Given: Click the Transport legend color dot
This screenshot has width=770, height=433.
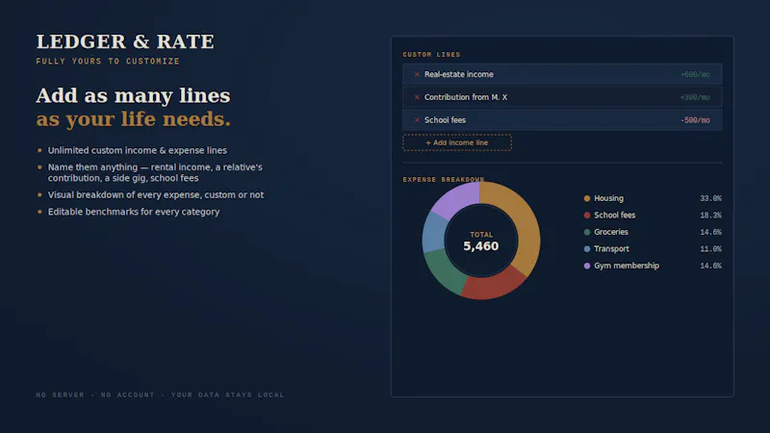Looking at the screenshot, I should (x=587, y=249).
